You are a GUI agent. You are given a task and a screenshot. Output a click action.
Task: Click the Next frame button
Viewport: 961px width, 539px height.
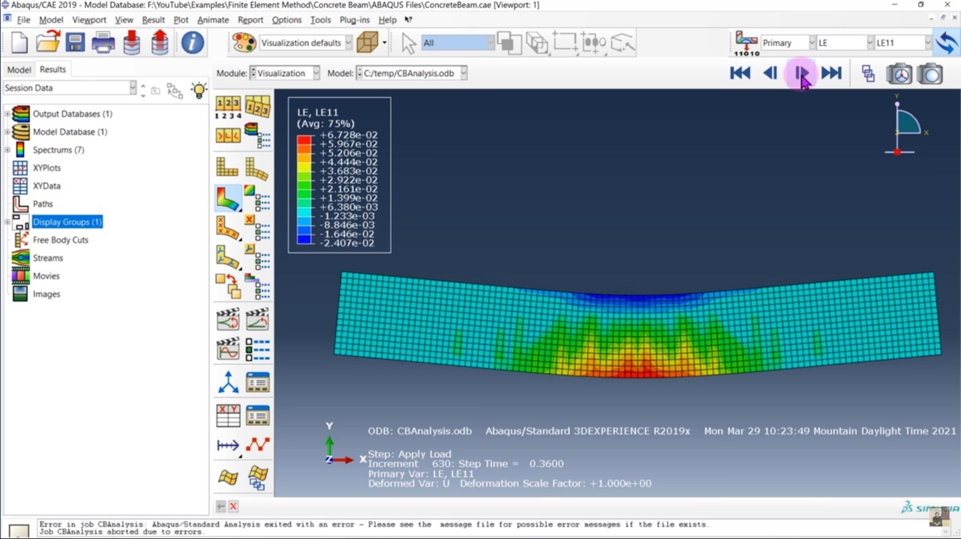tap(801, 73)
